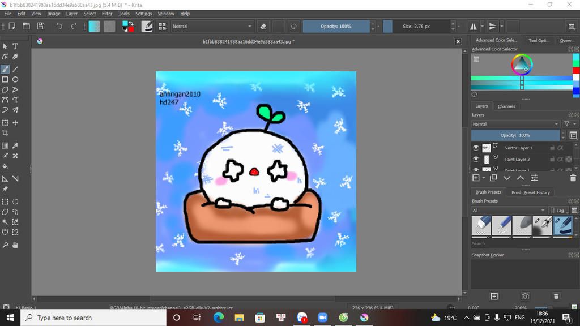Add a new paint layer
This screenshot has width=580, height=326.
(476, 178)
